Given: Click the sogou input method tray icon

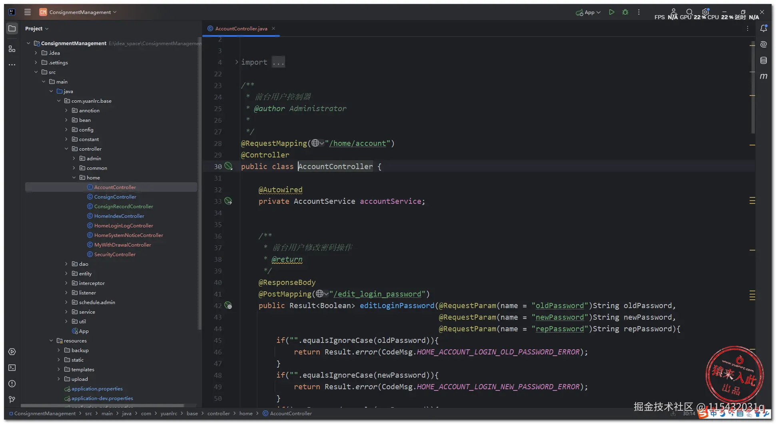Looking at the screenshot, I should (703, 414).
